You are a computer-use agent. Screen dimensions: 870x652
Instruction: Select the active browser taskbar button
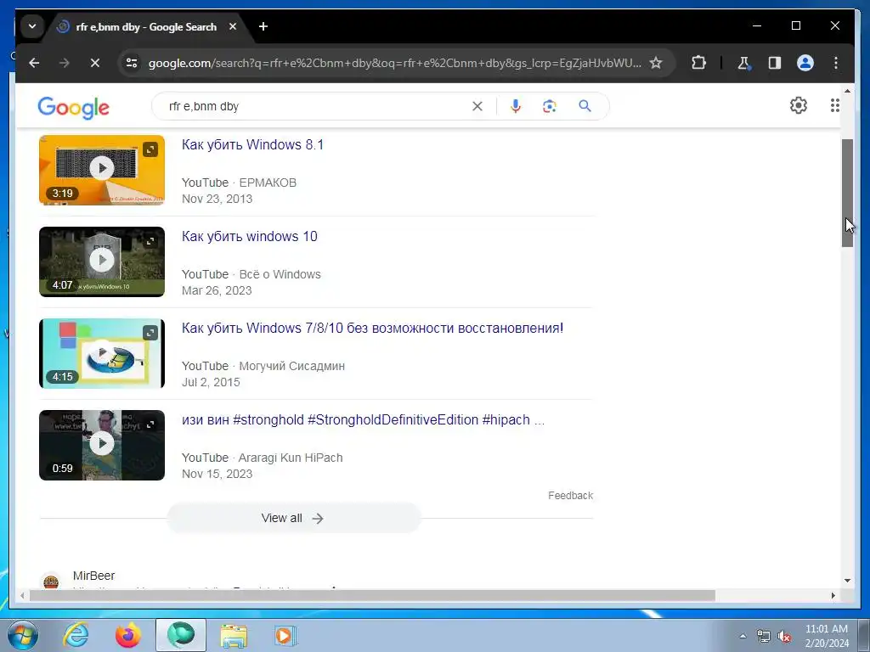(181, 635)
